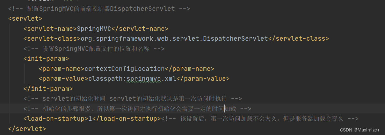This screenshot has height=135, width=385.
Task: Click the comment about configuring DispatcherServlet front controller
Action: 99,9
